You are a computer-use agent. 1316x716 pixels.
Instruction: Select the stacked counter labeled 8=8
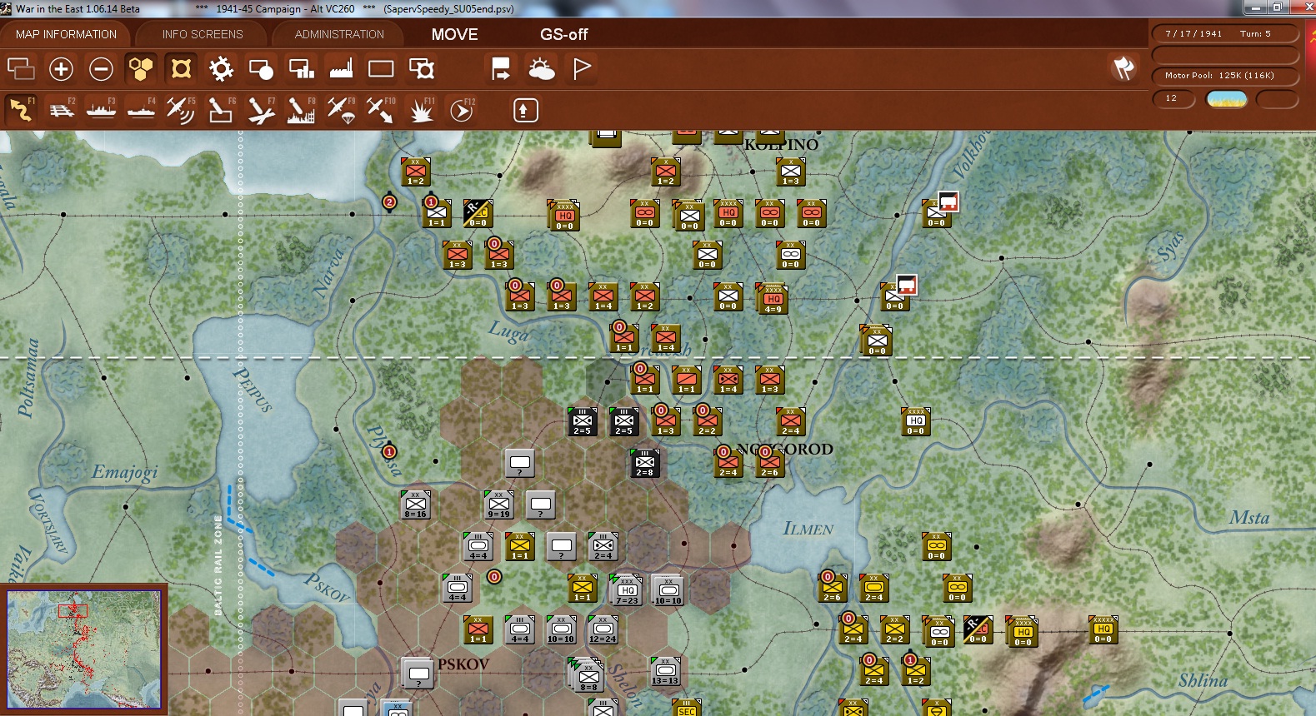[588, 676]
